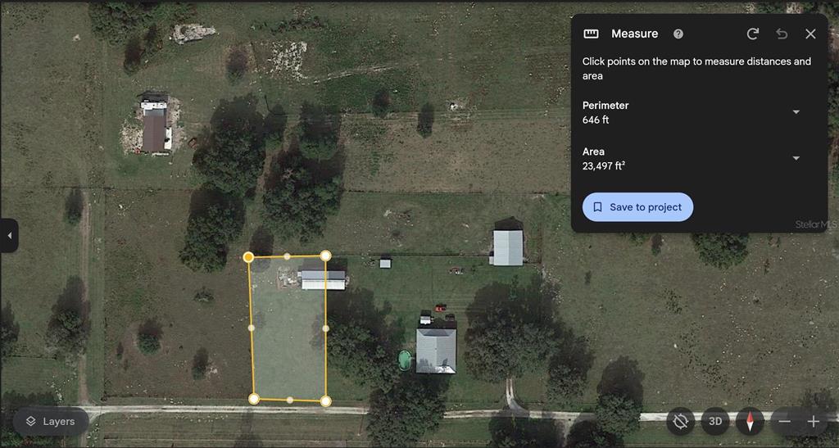The width and height of the screenshot is (839, 448).
Task: Expand the Perimeter units dropdown
Action: tap(796, 112)
